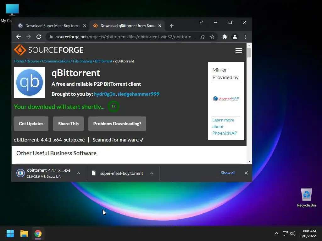Screen dimensions: 322x241
Task: Open the Windows Start menu
Action: (x=10, y=233)
